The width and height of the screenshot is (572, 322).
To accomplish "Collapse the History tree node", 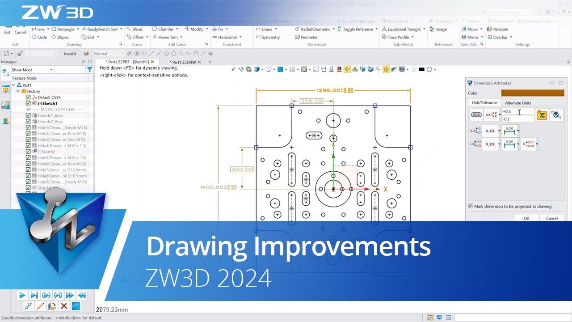I will 18,91.
